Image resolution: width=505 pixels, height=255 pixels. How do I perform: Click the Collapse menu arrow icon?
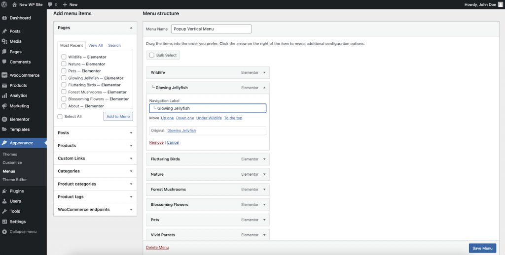click(x=4, y=232)
